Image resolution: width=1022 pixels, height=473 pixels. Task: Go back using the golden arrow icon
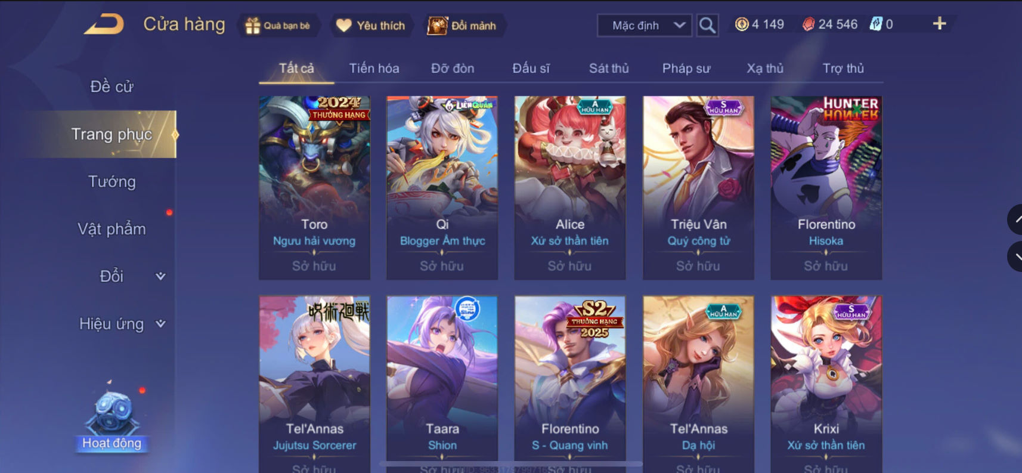[104, 24]
